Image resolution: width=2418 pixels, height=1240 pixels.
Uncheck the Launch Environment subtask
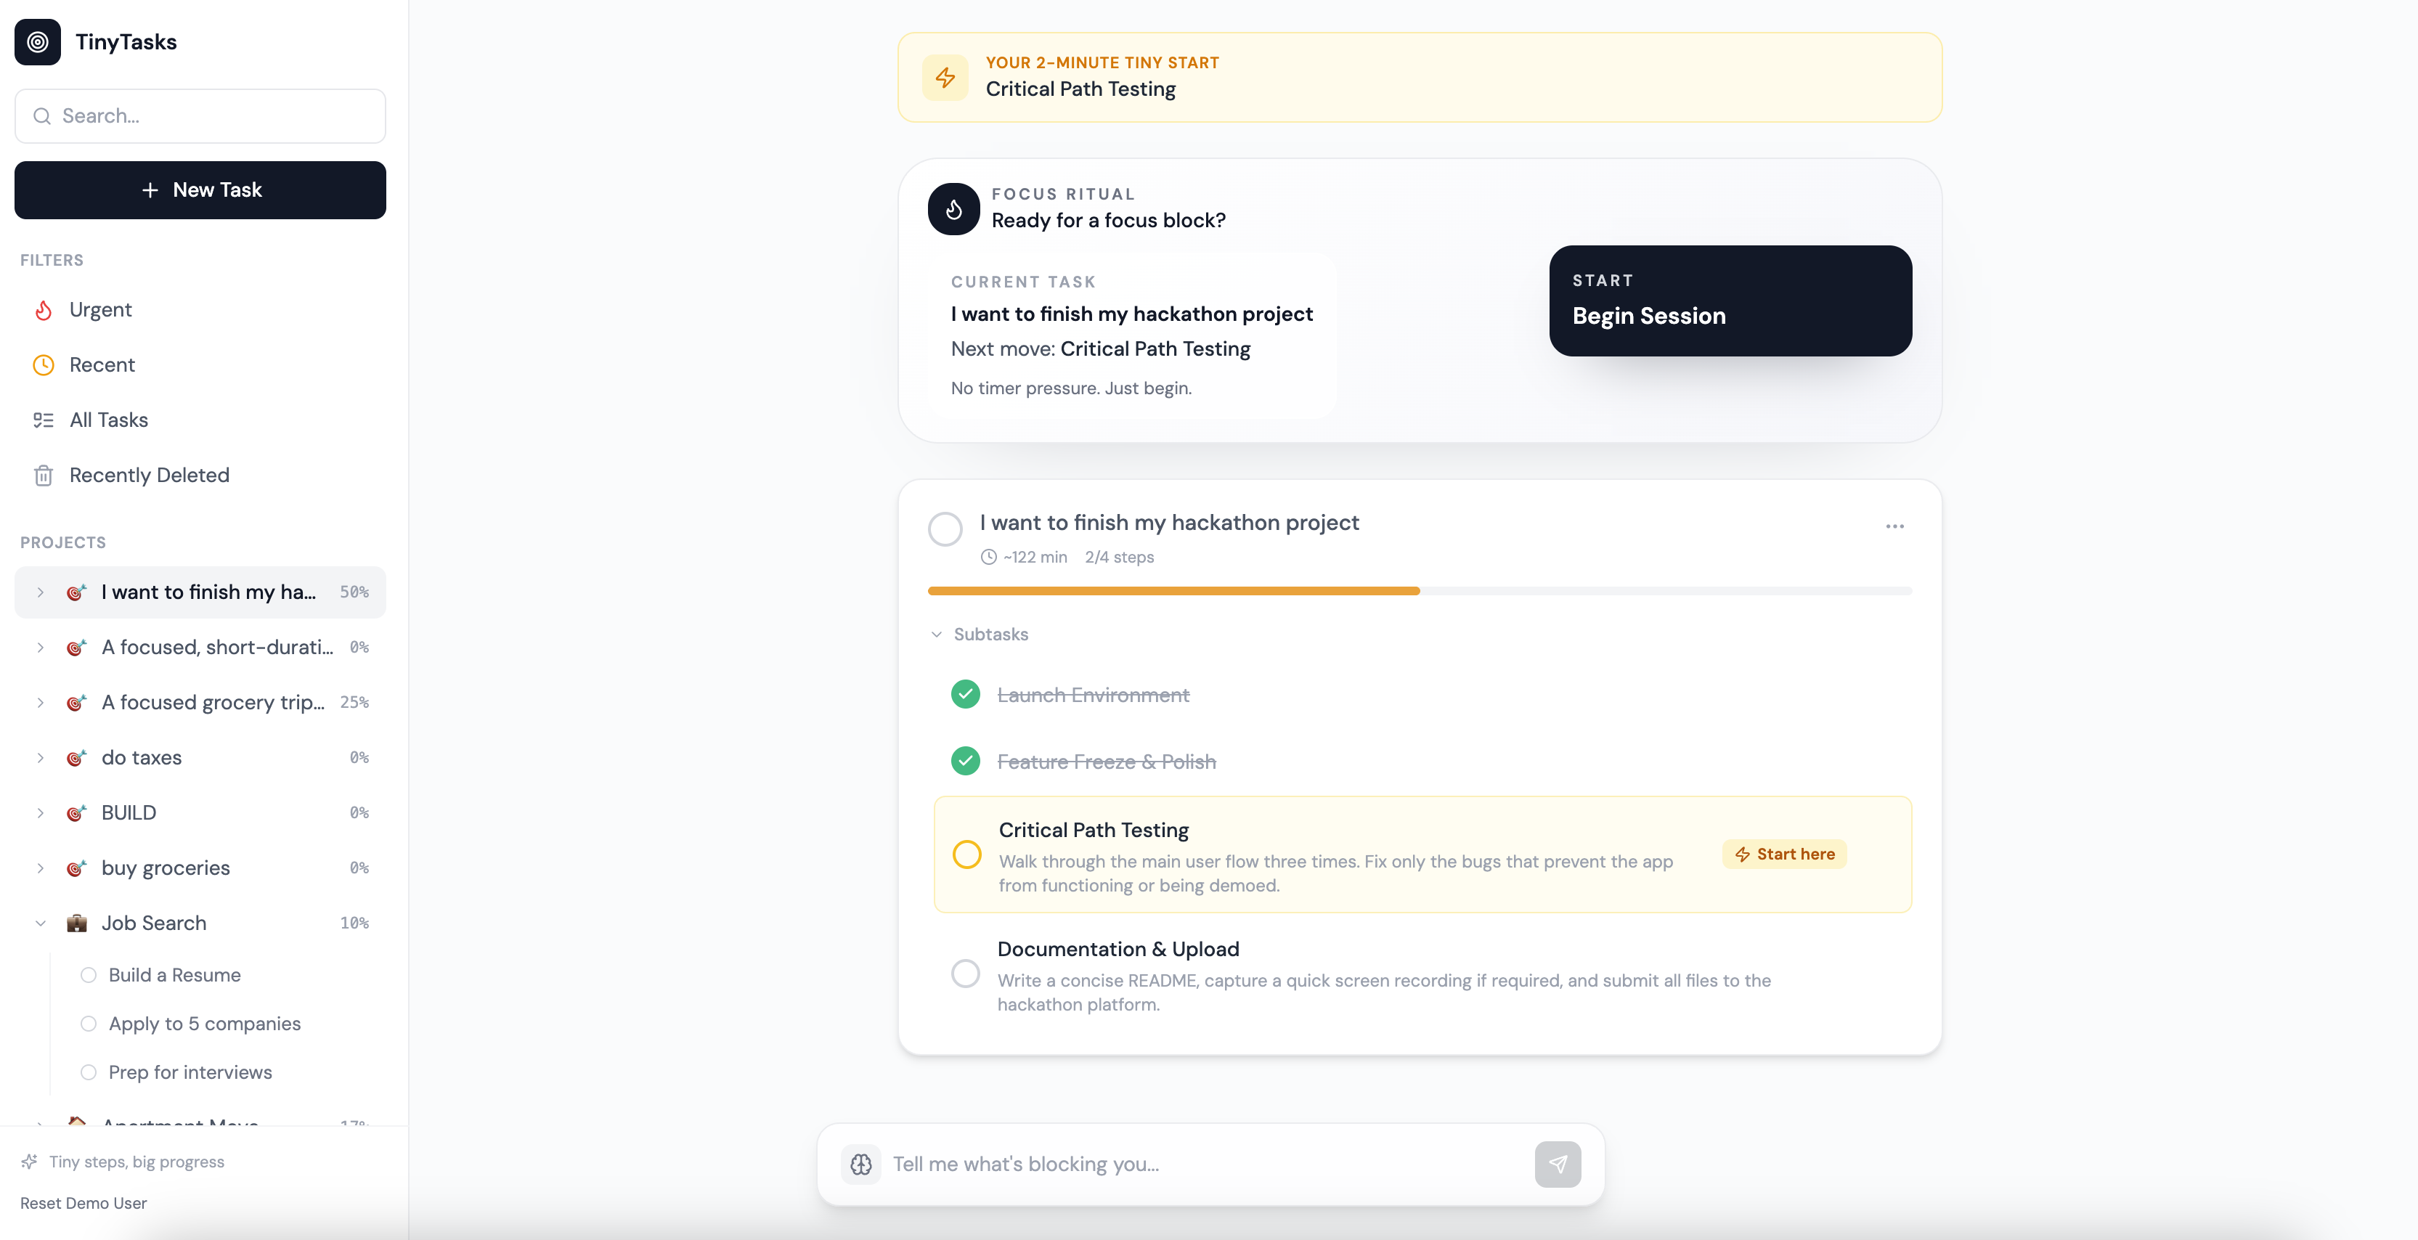pyautogui.click(x=966, y=695)
